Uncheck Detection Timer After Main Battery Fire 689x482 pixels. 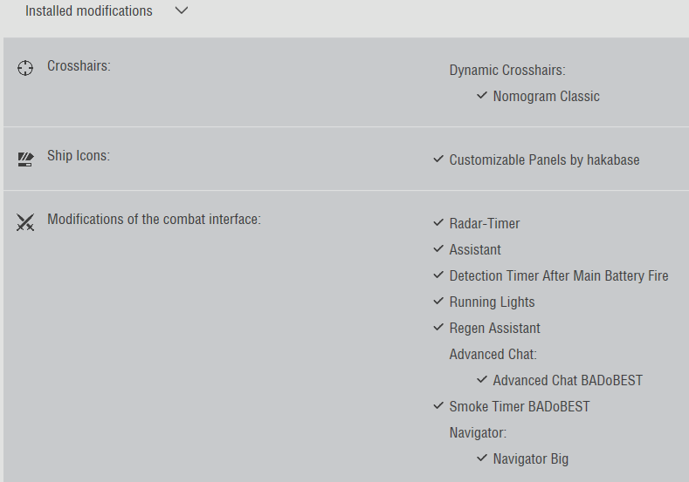(x=438, y=275)
